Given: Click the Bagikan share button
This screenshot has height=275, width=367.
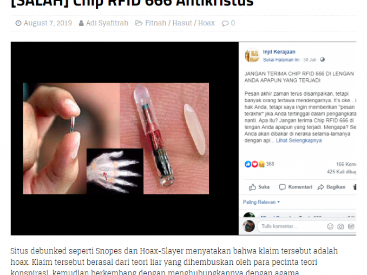Looking at the screenshot, I should [331, 187].
